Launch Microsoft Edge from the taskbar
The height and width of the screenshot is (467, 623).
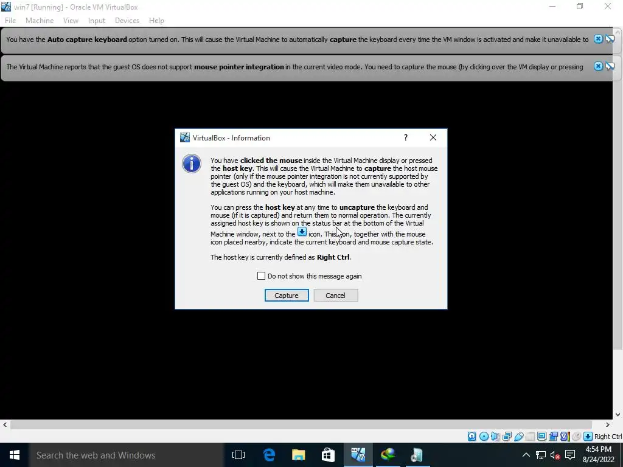coord(269,455)
